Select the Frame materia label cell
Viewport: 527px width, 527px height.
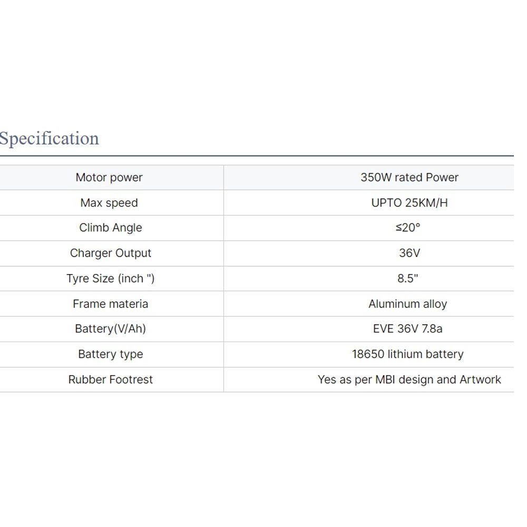tap(111, 304)
